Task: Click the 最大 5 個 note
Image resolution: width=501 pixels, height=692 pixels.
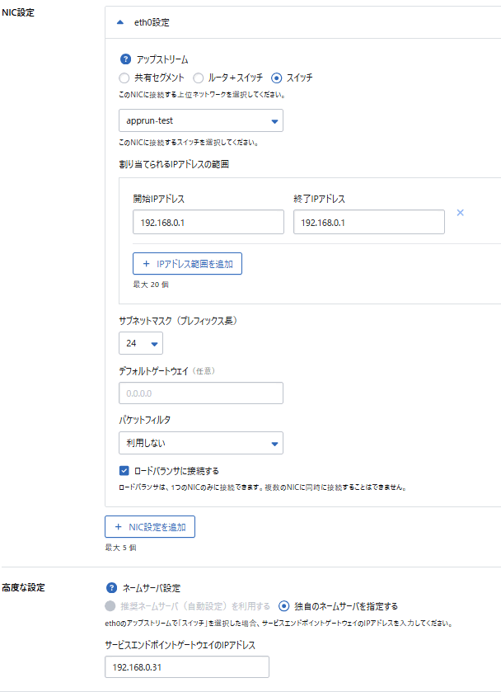Action: click(120, 548)
